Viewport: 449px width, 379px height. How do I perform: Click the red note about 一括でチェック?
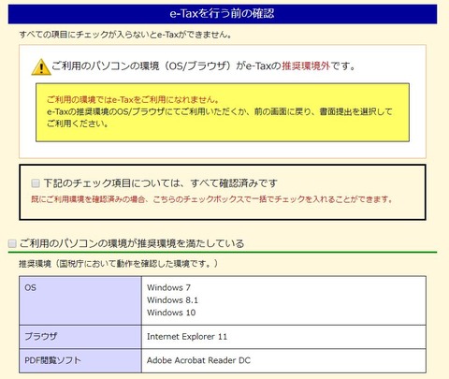click(212, 199)
